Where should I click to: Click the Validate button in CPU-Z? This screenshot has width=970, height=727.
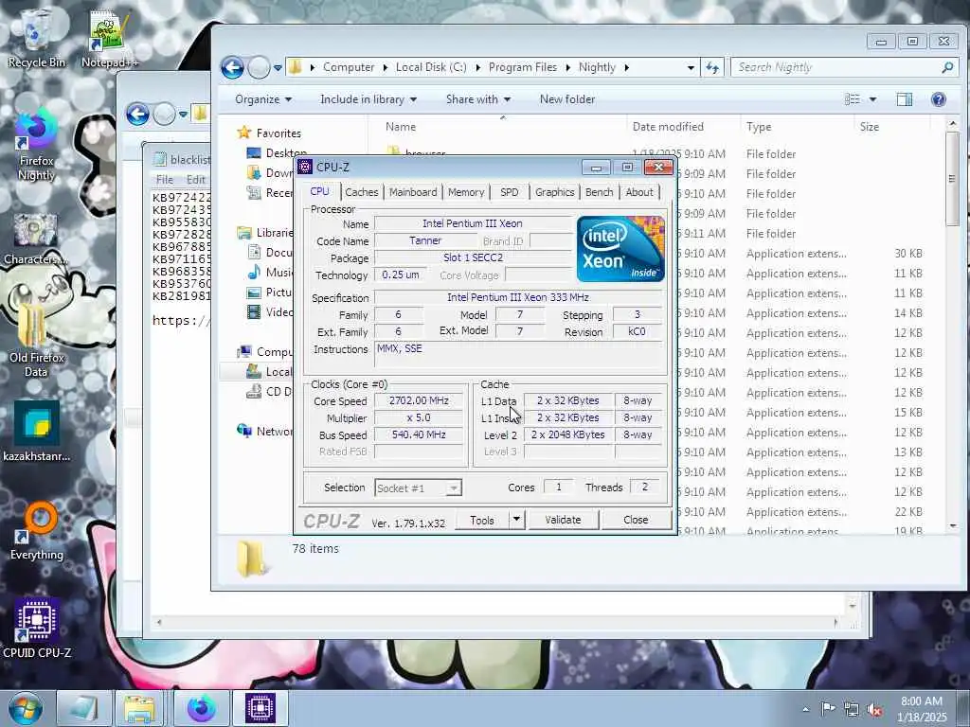pyautogui.click(x=563, y=520)
